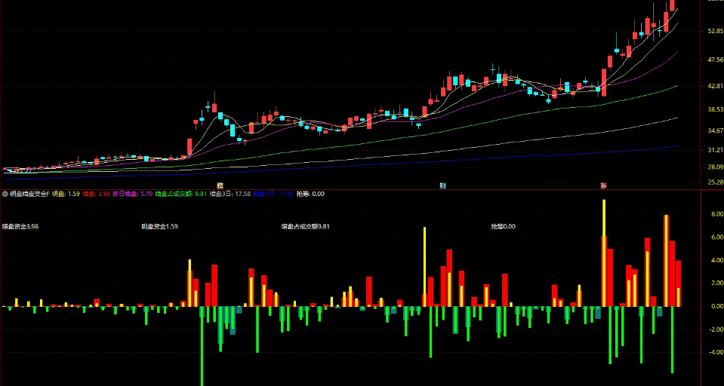Screen dimensions: 724x386
Task: Click the 6.00 indicator axis label
Action: pos(717,237)
